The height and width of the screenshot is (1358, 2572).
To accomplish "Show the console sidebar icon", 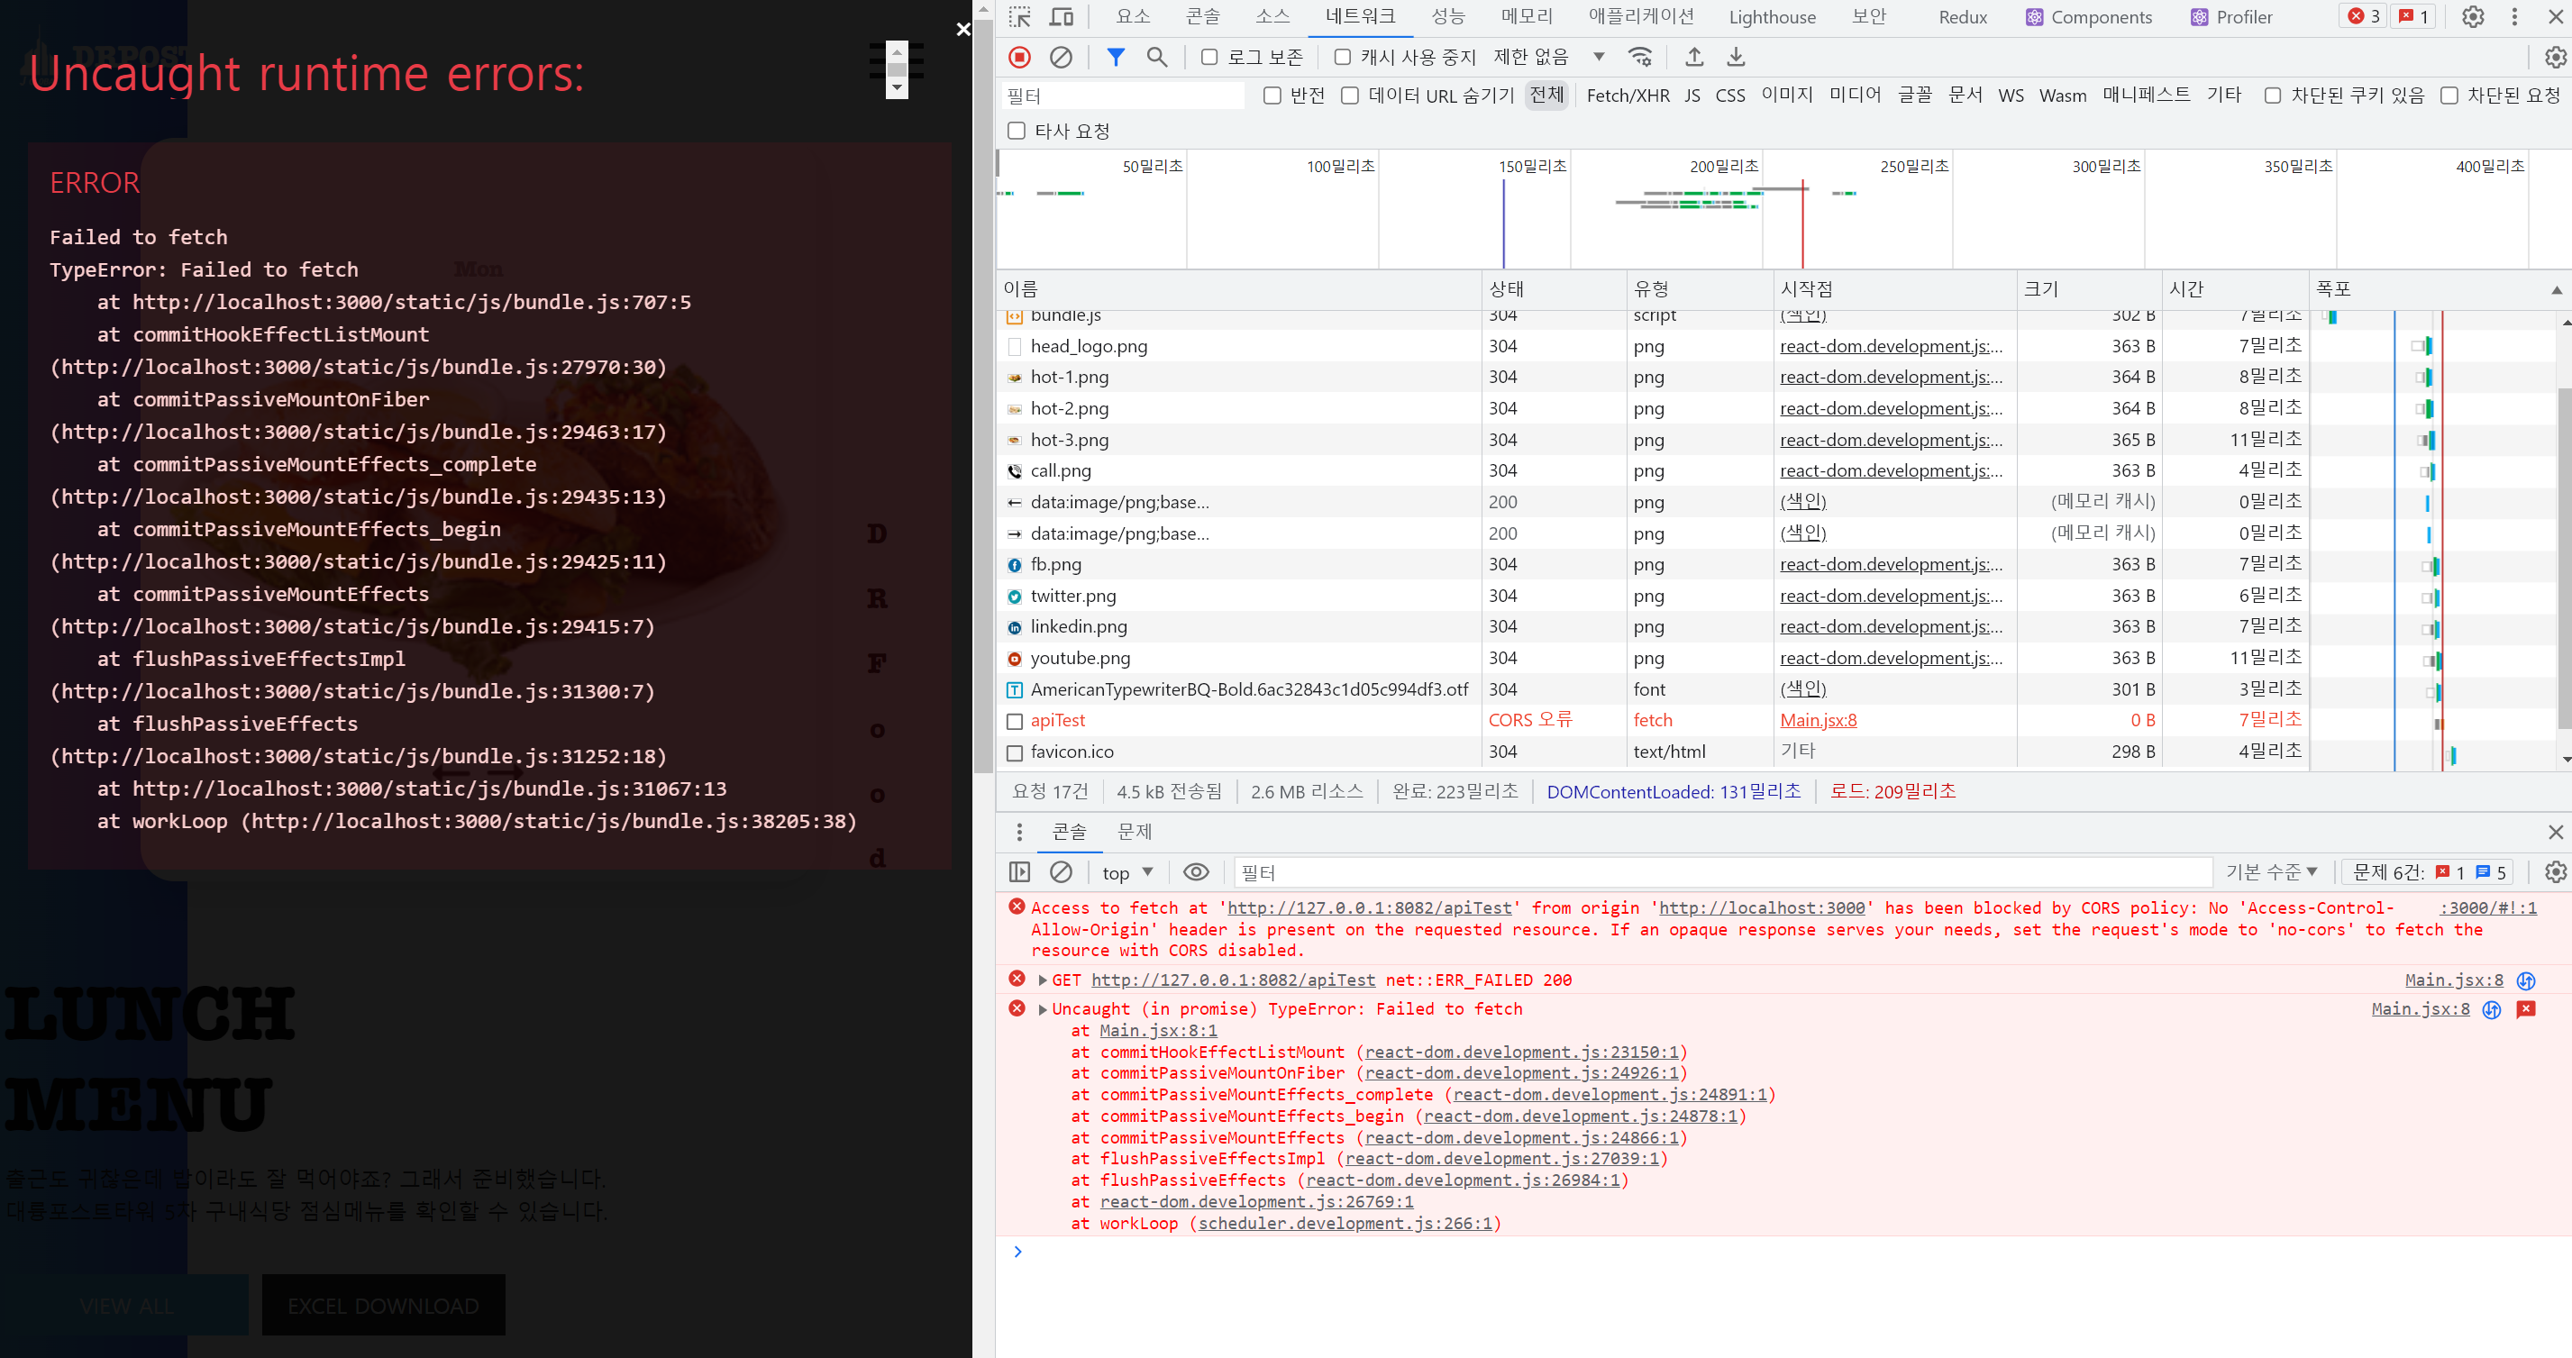I will (x=1019, y=872).
